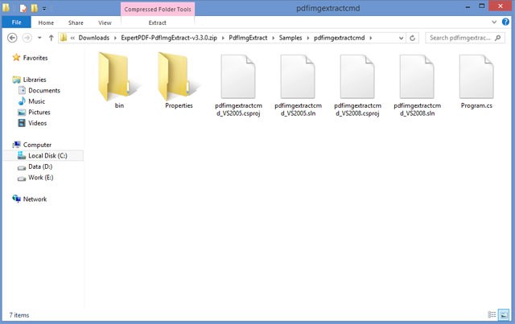Expand subfolders arrow after Downloads
Screen dimensions: 515x324
(x=115, y=38)
